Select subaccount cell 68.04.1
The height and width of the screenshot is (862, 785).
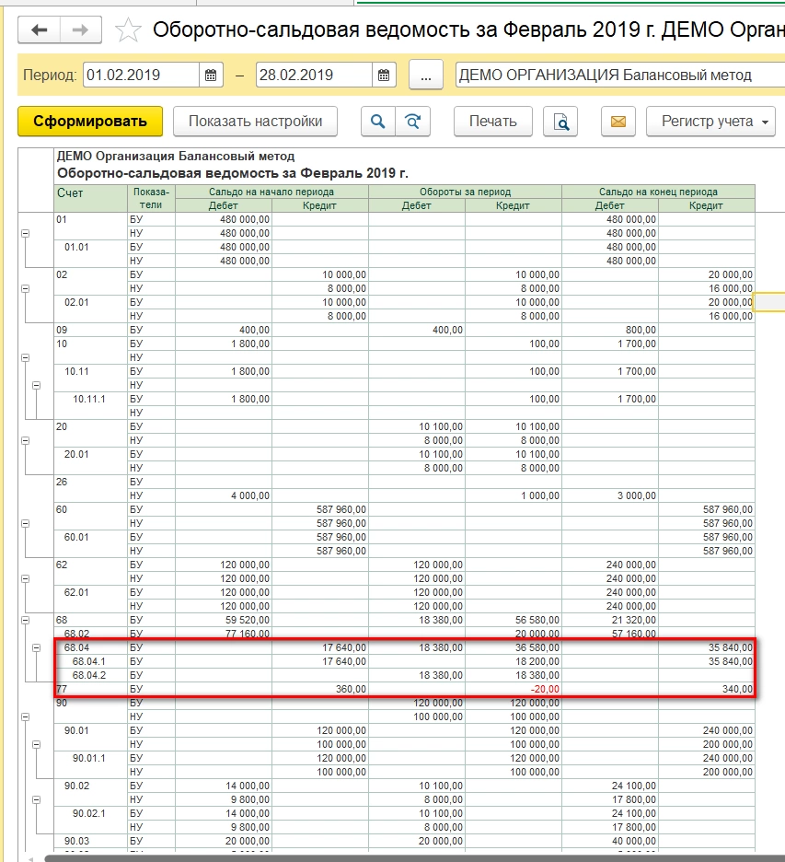pos(90,661)
